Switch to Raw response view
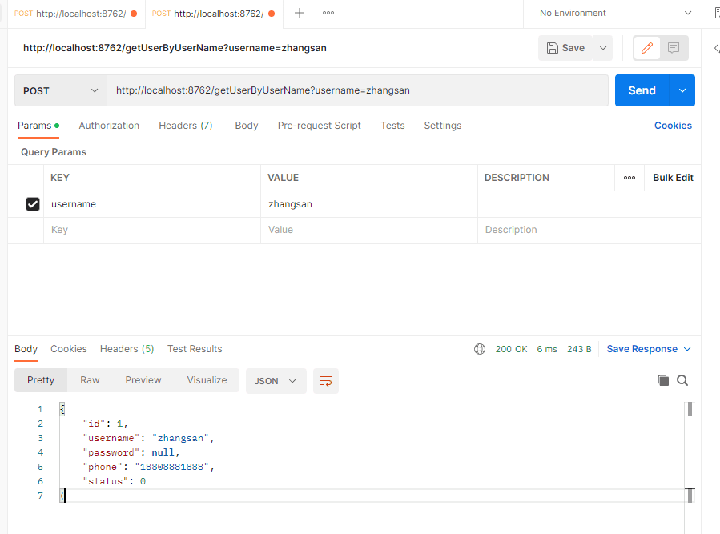Image resolution: width=720 pixels, height=534 pixels. [90, 380]
